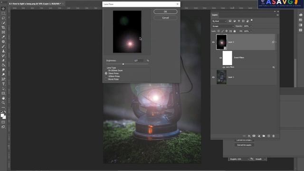Toggle Quick Mask mode icon
Image resolution: width=304 pixels, height=171 pixels.
coord(3,122)
